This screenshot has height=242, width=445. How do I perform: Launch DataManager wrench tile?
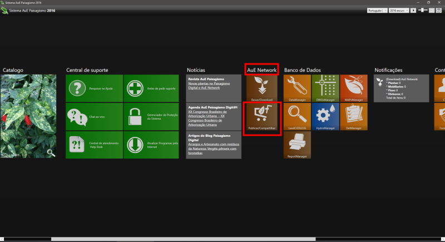point(297,88)
